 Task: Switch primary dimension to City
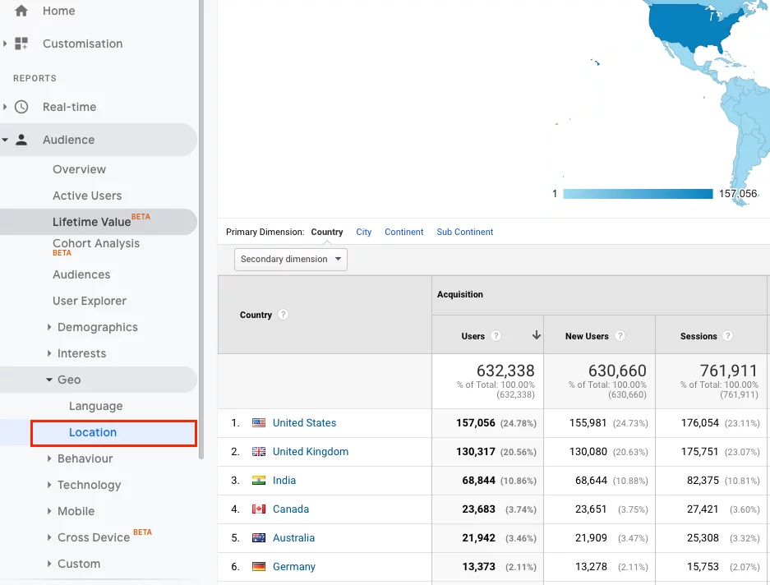tap(363, 232)
